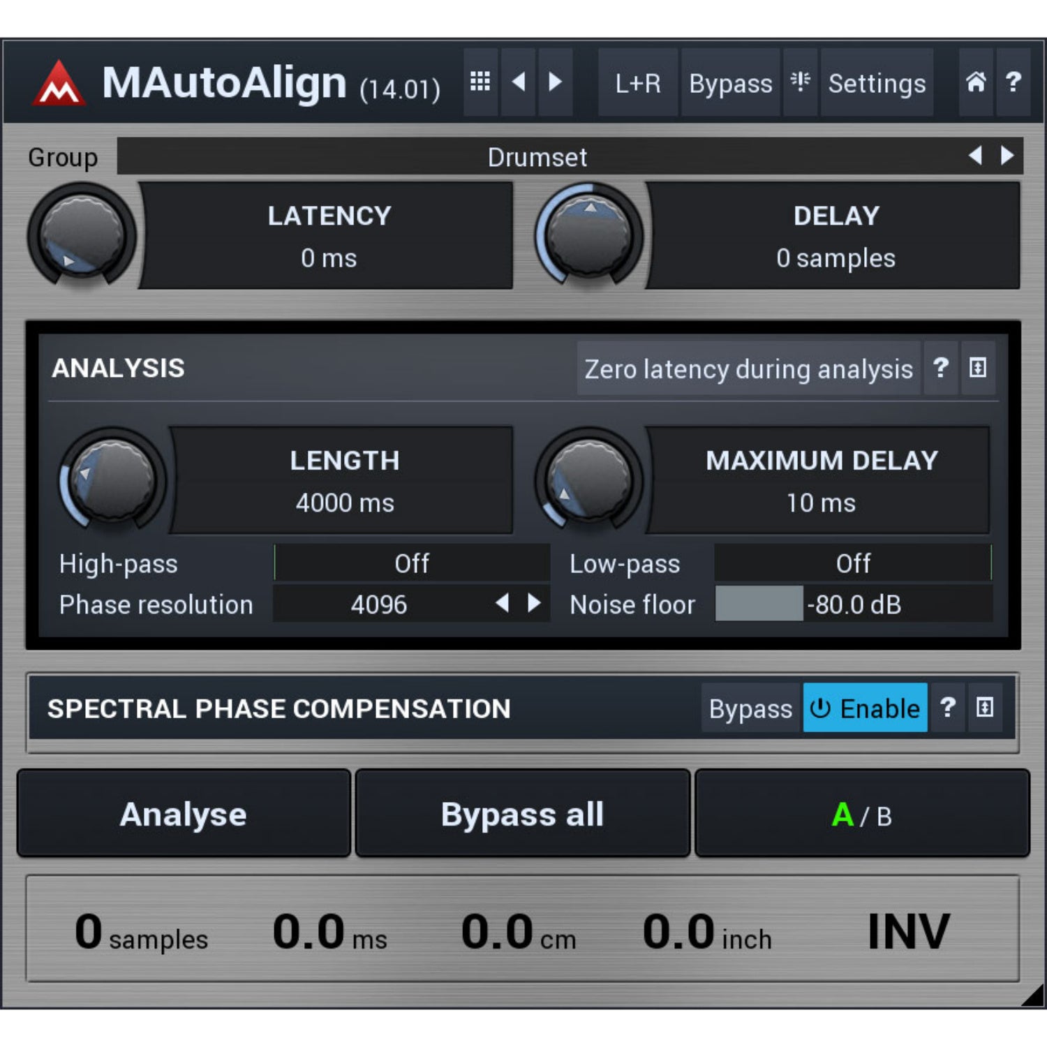Click the Latency knob

82,235
